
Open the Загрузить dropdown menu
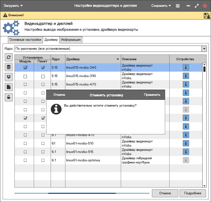tap(13, 6)
